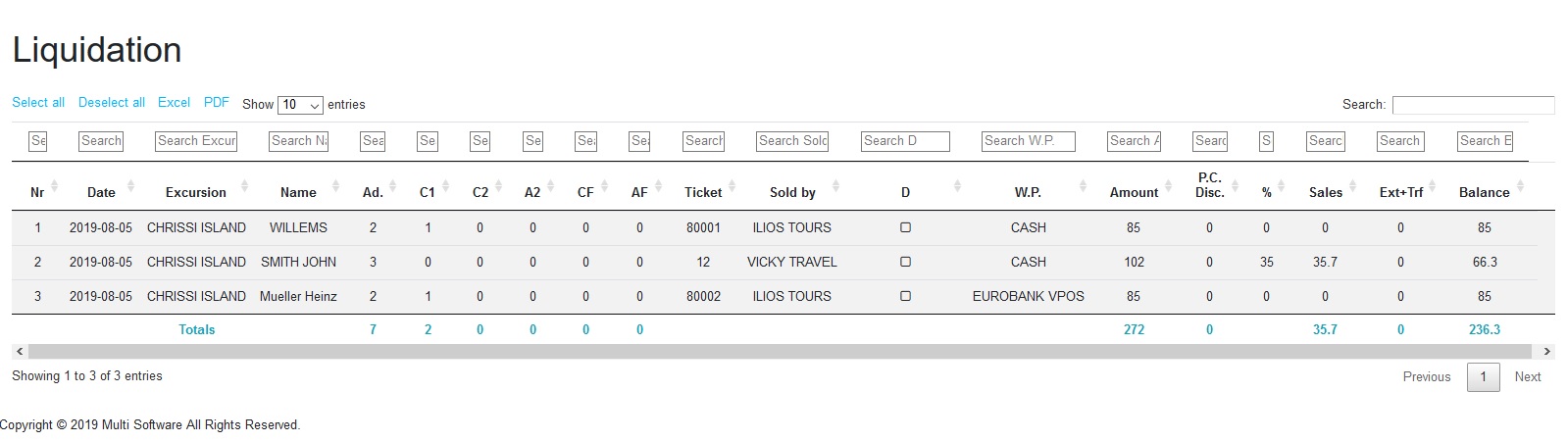Tick the D checkbox for WILLEMS row

pyautogui.click(x=905, y=227)
